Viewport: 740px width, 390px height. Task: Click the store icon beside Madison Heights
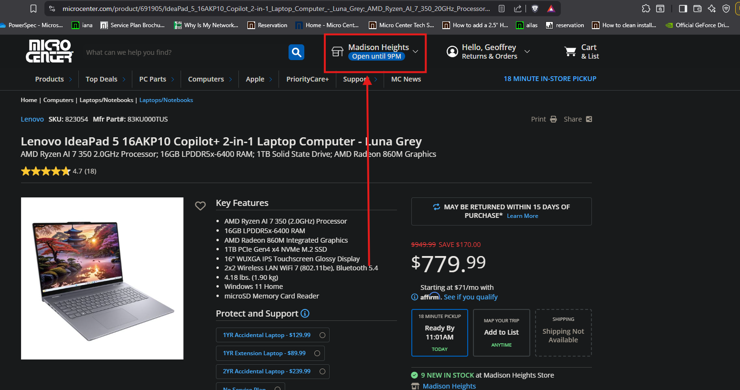coord(338,51)
